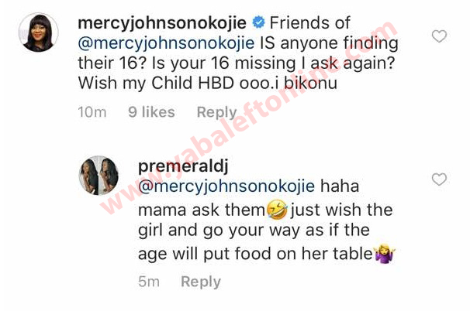Click the rolling laughing emoji in premeraldj's reply

click(277, 210)
